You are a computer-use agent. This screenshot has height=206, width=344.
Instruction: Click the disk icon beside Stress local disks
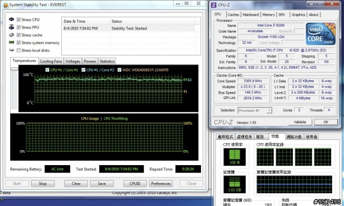click(x=11, y=50)
